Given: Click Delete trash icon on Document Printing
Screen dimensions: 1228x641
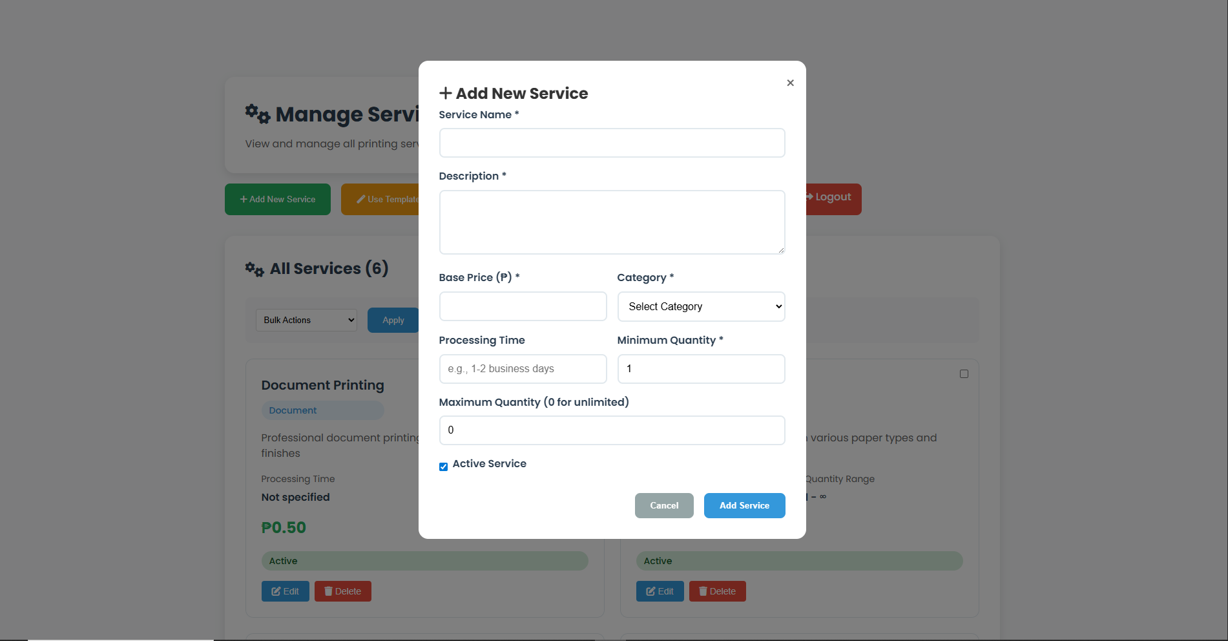Looking at the screenshot, I should click(328, 591).
